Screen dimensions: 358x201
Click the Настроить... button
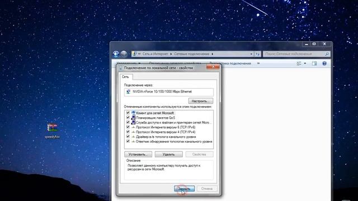(201, 101)
